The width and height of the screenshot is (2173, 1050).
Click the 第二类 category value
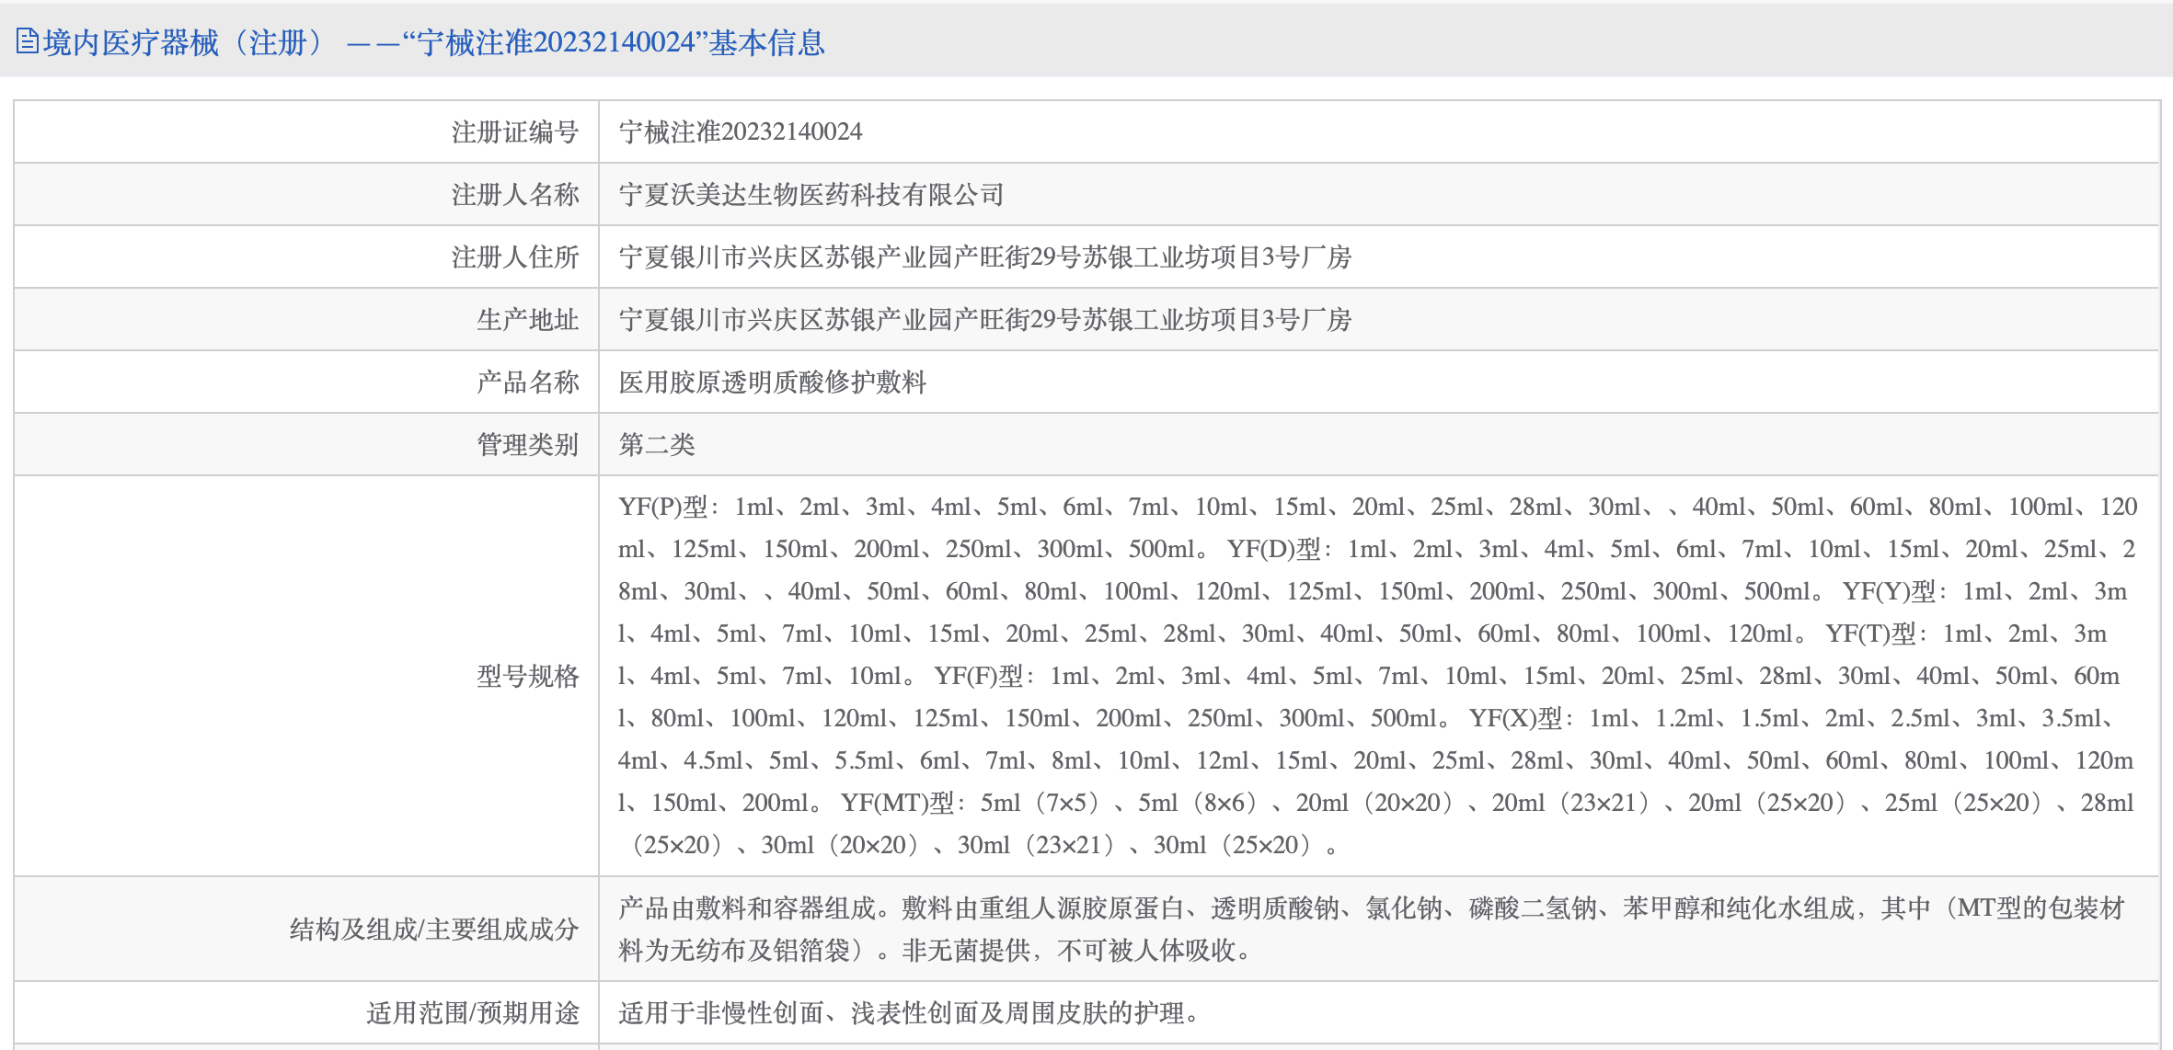(656, 445)
